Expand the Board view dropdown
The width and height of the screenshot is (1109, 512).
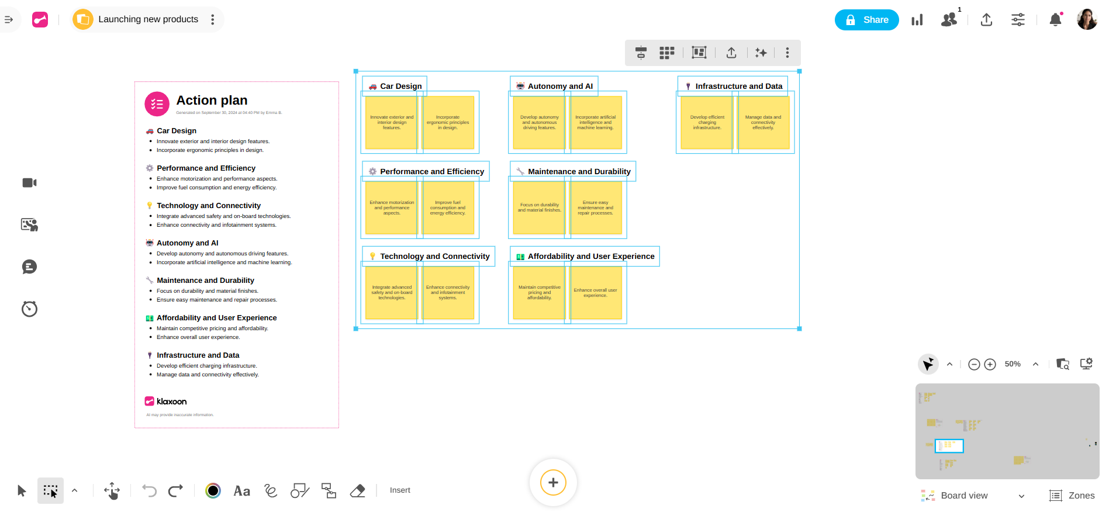[1021, 496]
